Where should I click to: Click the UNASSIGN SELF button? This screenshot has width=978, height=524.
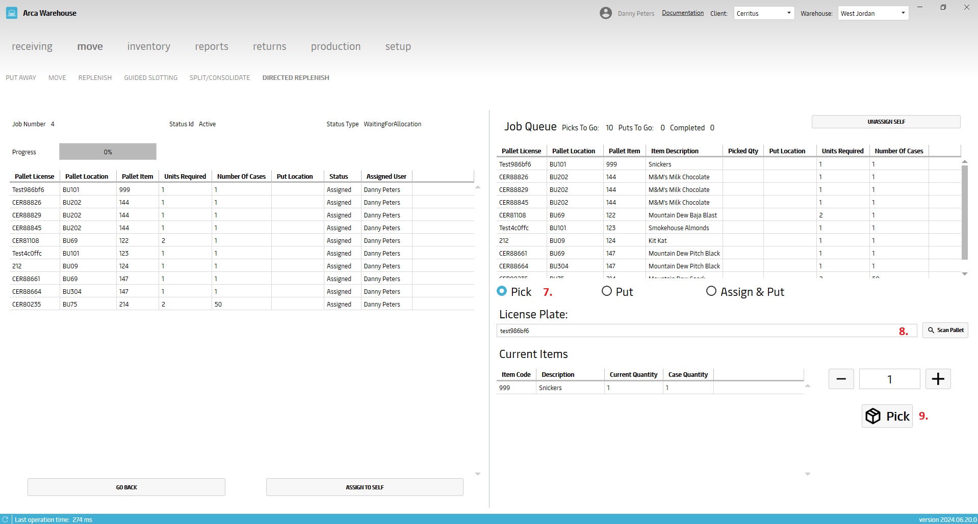tap(886, 122)
